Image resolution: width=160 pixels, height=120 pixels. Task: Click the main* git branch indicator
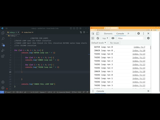point(8,92)
